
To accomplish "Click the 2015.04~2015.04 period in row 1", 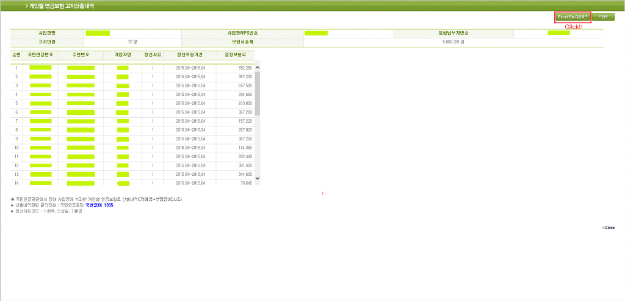I will 190,68.
